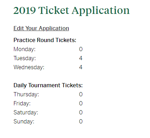Click the Monday label
This screenshot has height=138, width=150.
point(24,49)
